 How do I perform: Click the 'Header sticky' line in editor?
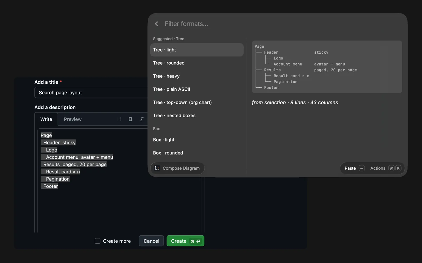tap(58, 143)
